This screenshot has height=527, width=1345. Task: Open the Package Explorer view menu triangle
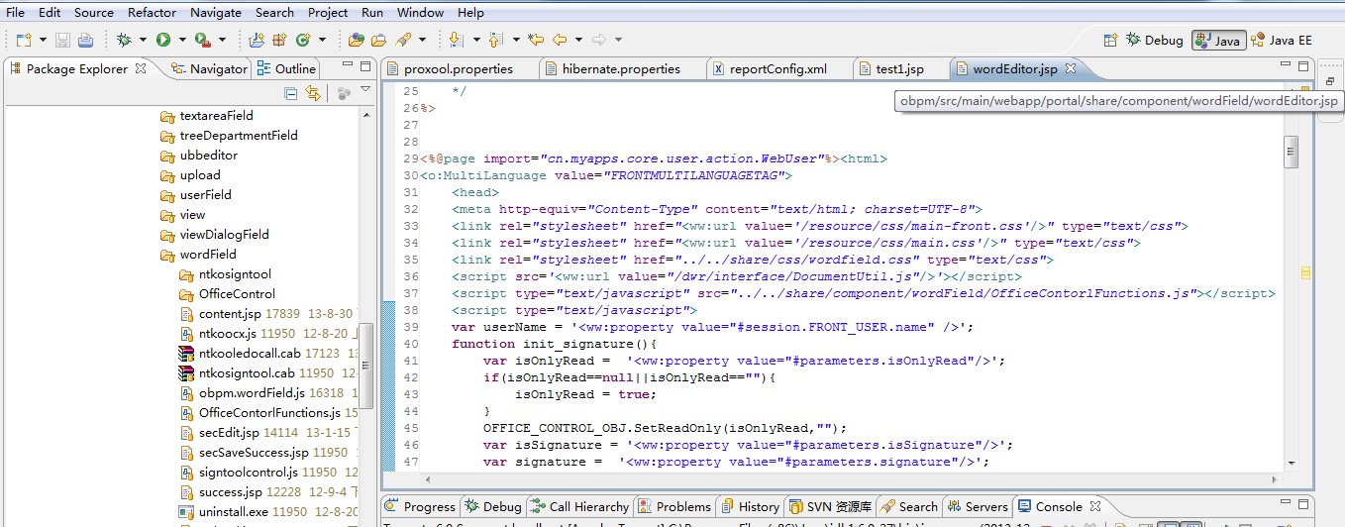click(365, 90)
